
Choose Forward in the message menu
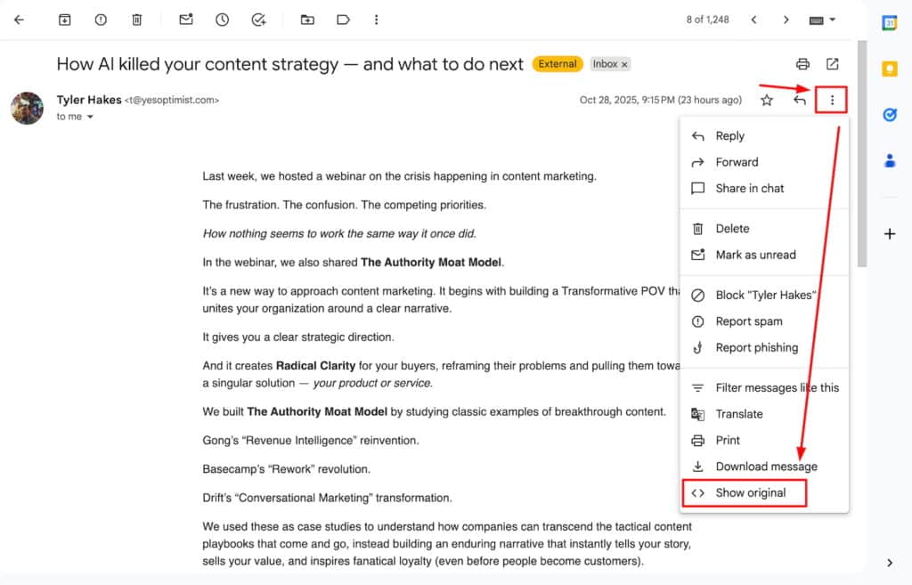763,162
